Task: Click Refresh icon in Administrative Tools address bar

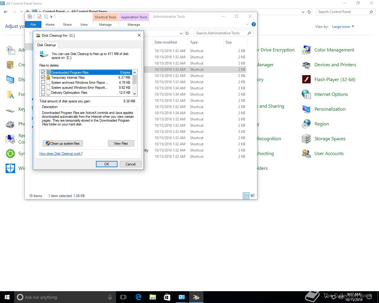Action: (187, 33)
